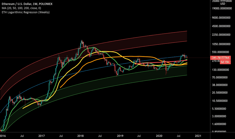Click the 9000.00000000 price axis label

click(221, 18)
